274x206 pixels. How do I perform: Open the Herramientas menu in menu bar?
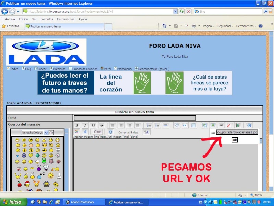point(65,19)
